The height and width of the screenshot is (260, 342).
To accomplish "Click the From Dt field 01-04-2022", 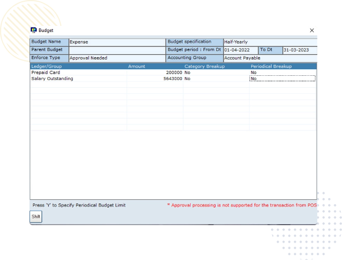I will [241, 50].
